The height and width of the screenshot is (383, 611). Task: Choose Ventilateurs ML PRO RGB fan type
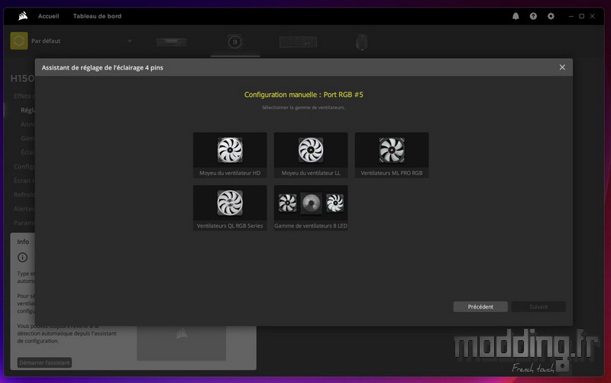pos(392,155)
